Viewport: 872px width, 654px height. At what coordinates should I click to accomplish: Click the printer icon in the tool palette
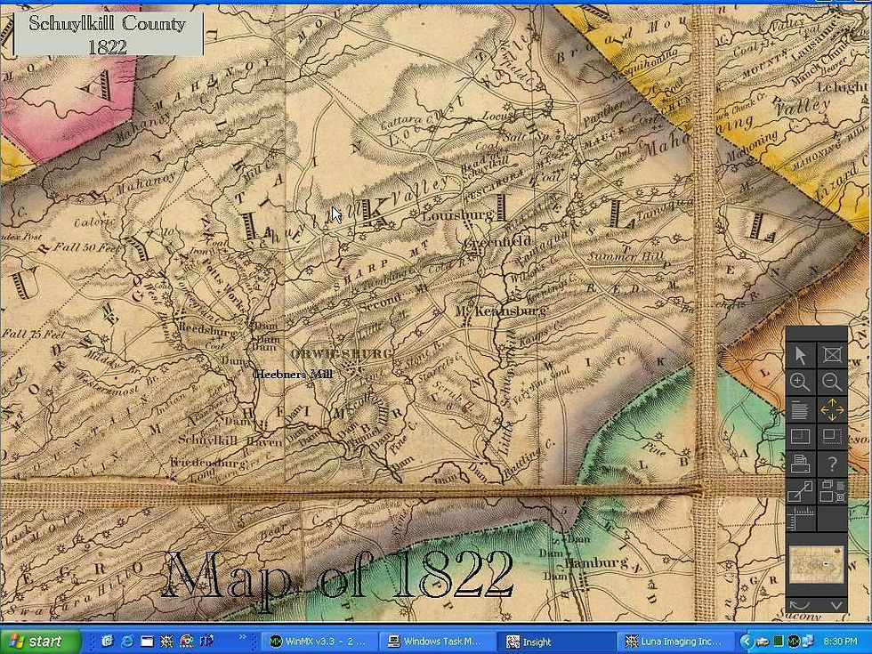tap(800, 464)
